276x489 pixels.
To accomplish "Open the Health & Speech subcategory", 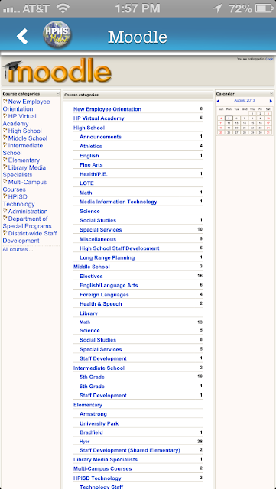I will coord(100,304).
